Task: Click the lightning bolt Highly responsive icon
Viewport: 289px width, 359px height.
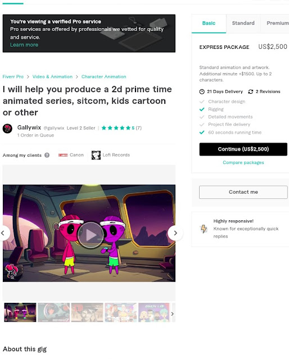Action: pos(204,229)
